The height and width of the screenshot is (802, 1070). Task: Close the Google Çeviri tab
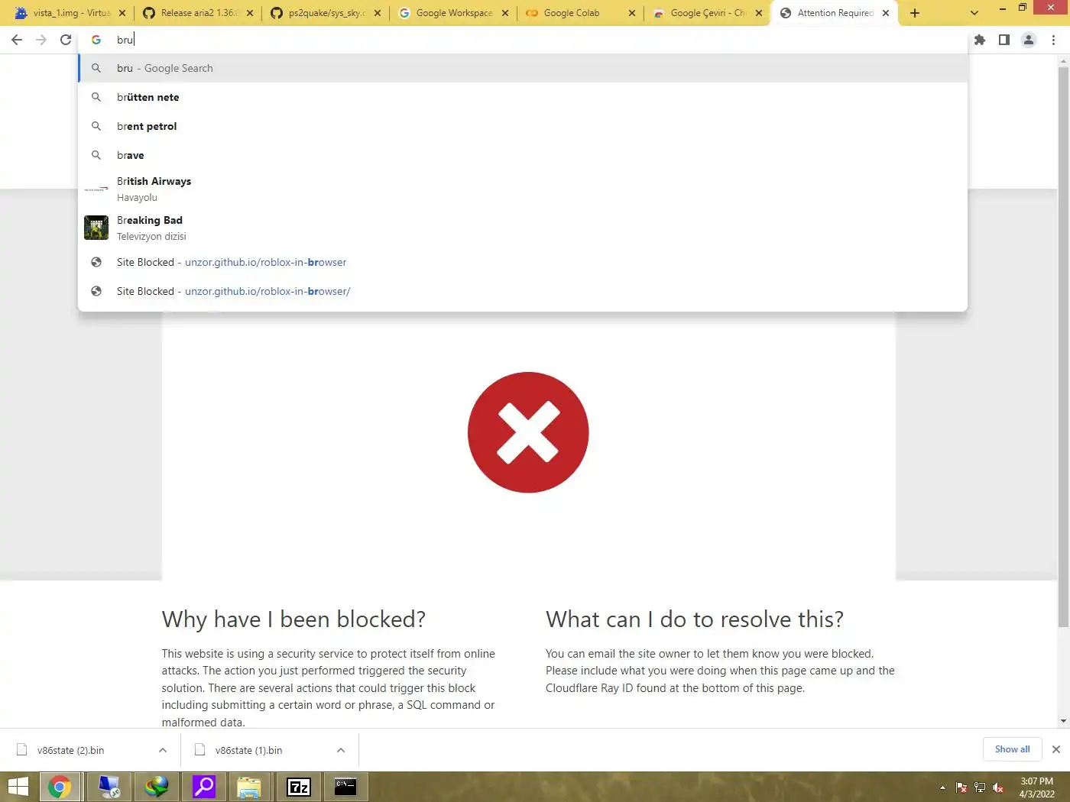click(759, 13)
